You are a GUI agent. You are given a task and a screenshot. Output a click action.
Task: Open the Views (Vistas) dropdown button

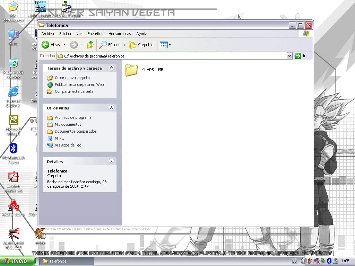coord(165,45)
